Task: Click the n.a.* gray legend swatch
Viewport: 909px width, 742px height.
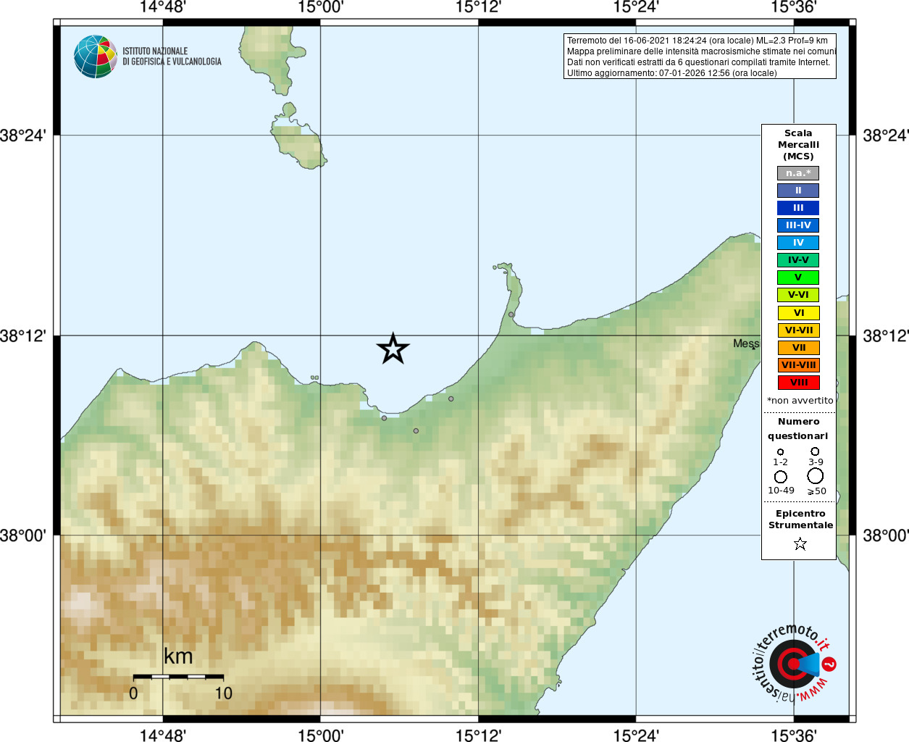Action: (x=798, y=173)
